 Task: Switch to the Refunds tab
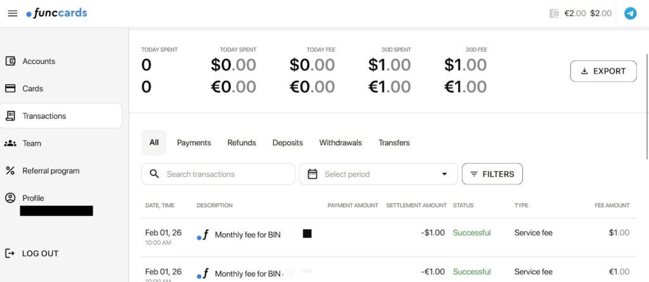point(241,143)
